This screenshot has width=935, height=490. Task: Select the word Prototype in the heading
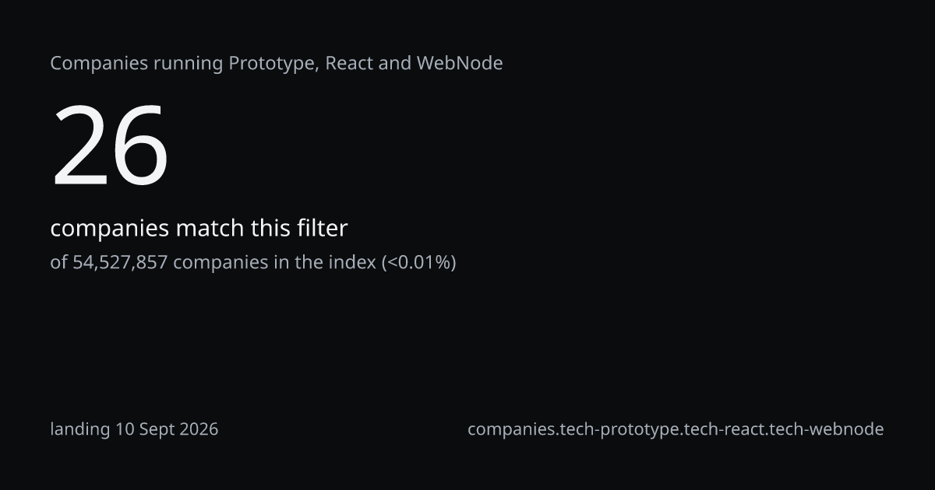[273, 64]
